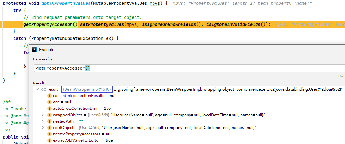Click the Evaluate dialog title

click(x=47, y=50)
